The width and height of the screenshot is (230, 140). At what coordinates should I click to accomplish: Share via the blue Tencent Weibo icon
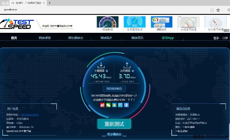tap(120, 105)
